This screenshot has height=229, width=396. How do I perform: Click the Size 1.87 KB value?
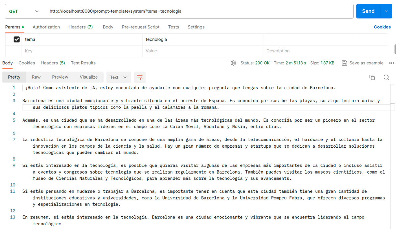pos(327,63)
